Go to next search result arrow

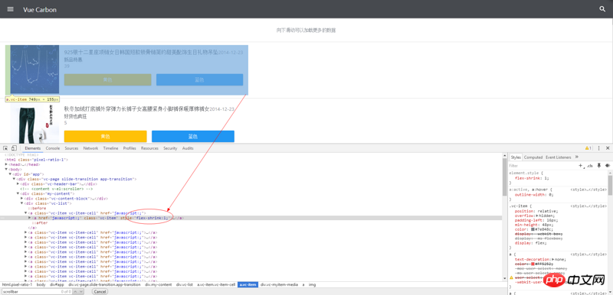click(81, 291)
